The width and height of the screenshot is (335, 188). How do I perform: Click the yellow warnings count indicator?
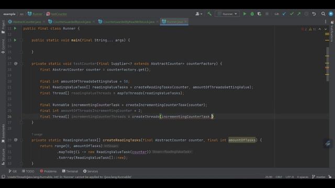coord(312,29)
